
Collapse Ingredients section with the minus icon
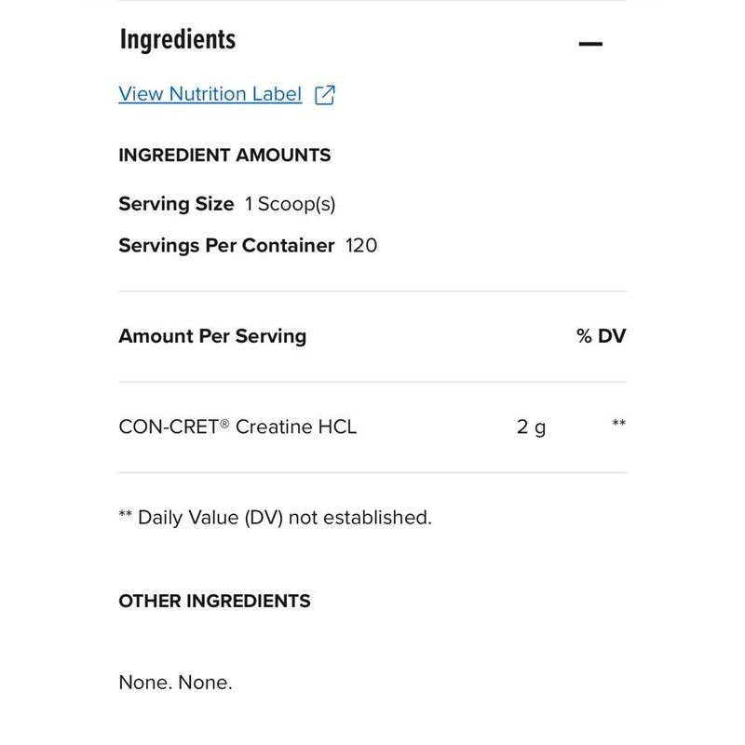click(590, 44)
